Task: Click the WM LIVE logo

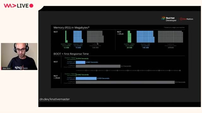Action: [19, 6]
